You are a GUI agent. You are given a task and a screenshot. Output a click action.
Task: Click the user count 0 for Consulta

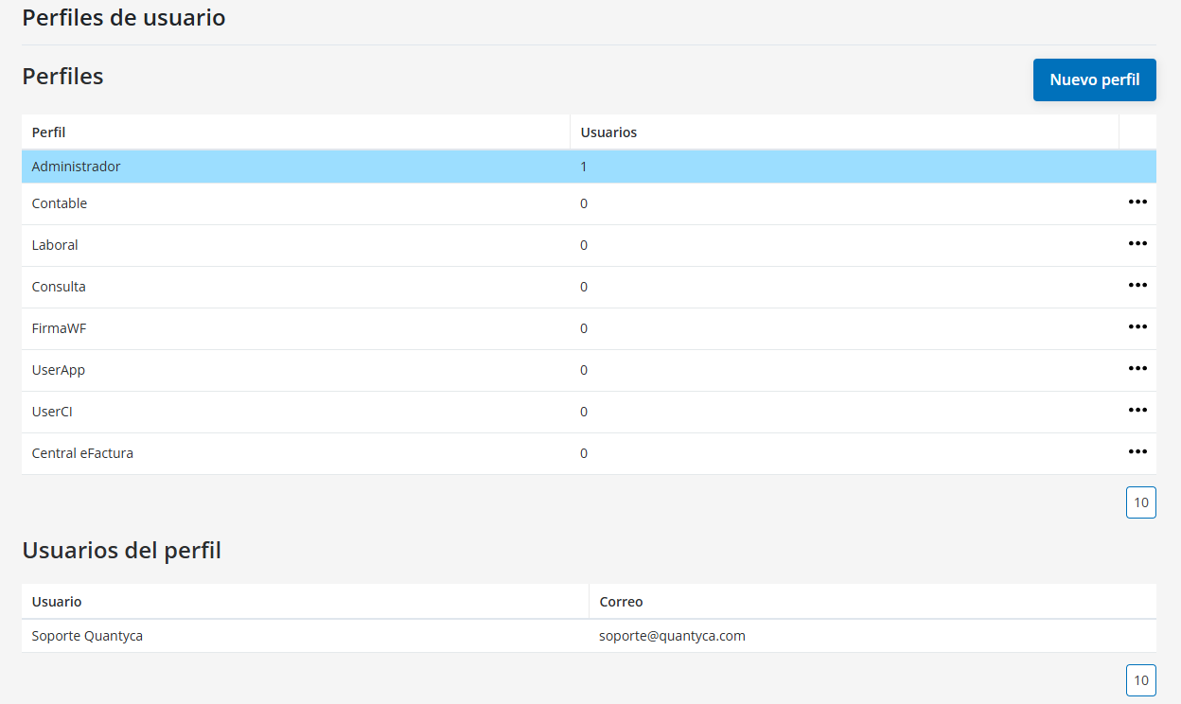[584, 287]
